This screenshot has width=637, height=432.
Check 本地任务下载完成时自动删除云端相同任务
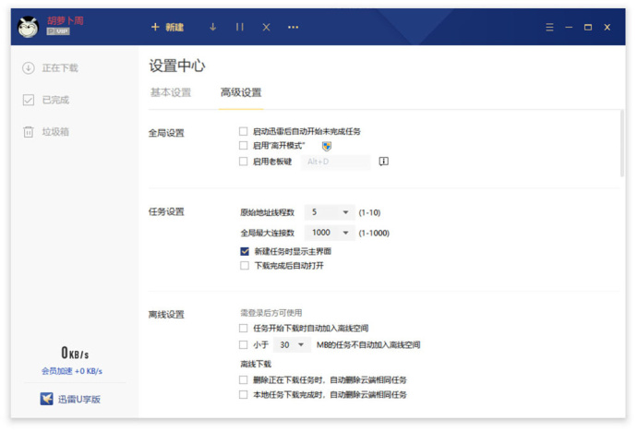click(x=244, y=395)
